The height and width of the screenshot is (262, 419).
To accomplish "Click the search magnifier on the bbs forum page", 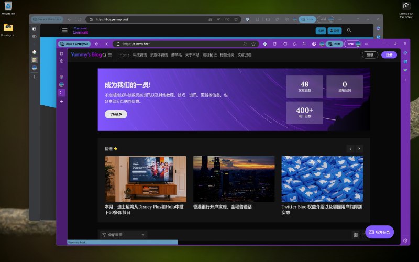I will click(x=349, y=31).
